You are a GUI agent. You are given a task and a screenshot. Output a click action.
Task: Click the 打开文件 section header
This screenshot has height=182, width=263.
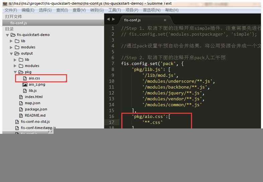(x=14, y=17)
